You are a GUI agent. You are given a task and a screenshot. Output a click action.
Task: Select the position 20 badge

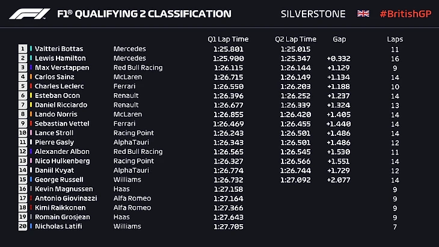23,227
